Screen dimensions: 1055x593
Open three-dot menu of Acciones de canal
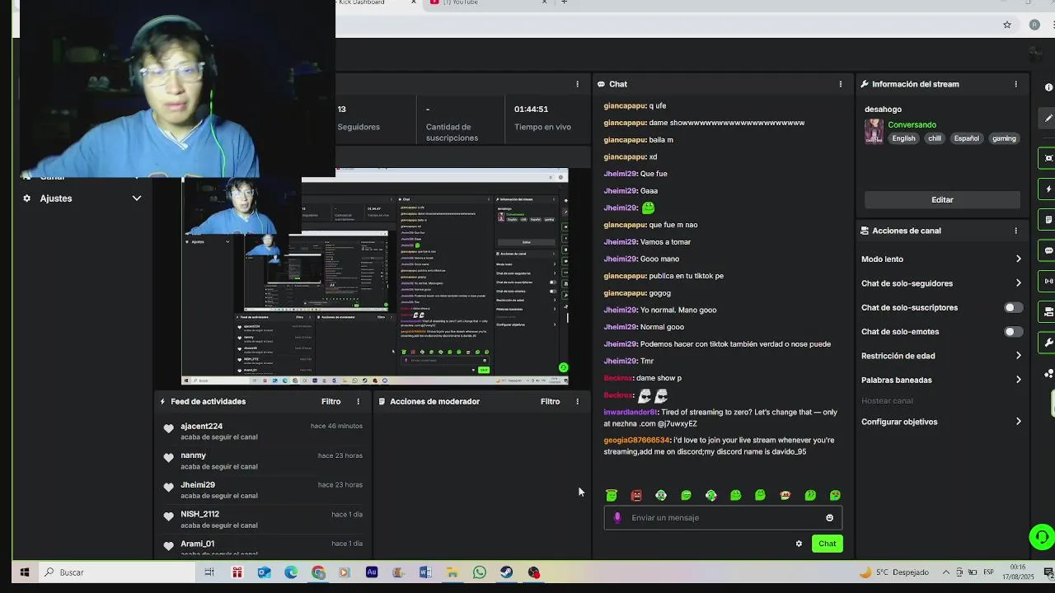pos(1015,231)
